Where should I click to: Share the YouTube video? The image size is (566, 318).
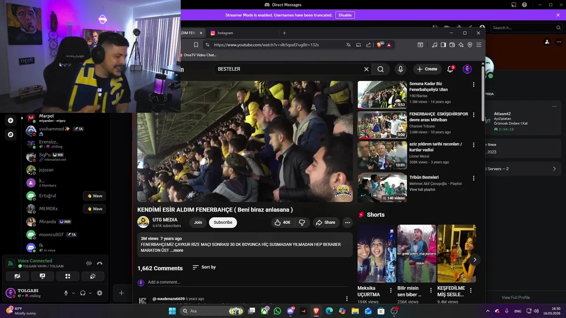tap(325, 223)
